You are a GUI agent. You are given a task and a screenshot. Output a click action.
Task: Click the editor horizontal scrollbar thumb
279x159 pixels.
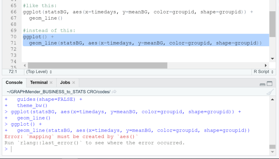[97, 66]
